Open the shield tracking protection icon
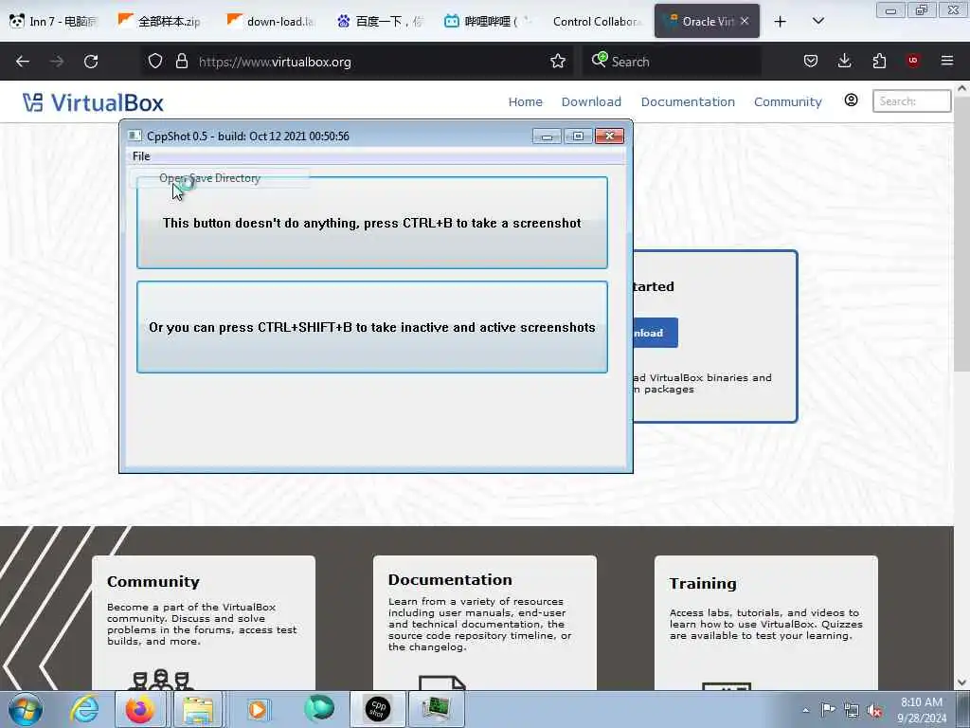Image resolution: width=970 pixels, height=728 pixels. (155, 62)
